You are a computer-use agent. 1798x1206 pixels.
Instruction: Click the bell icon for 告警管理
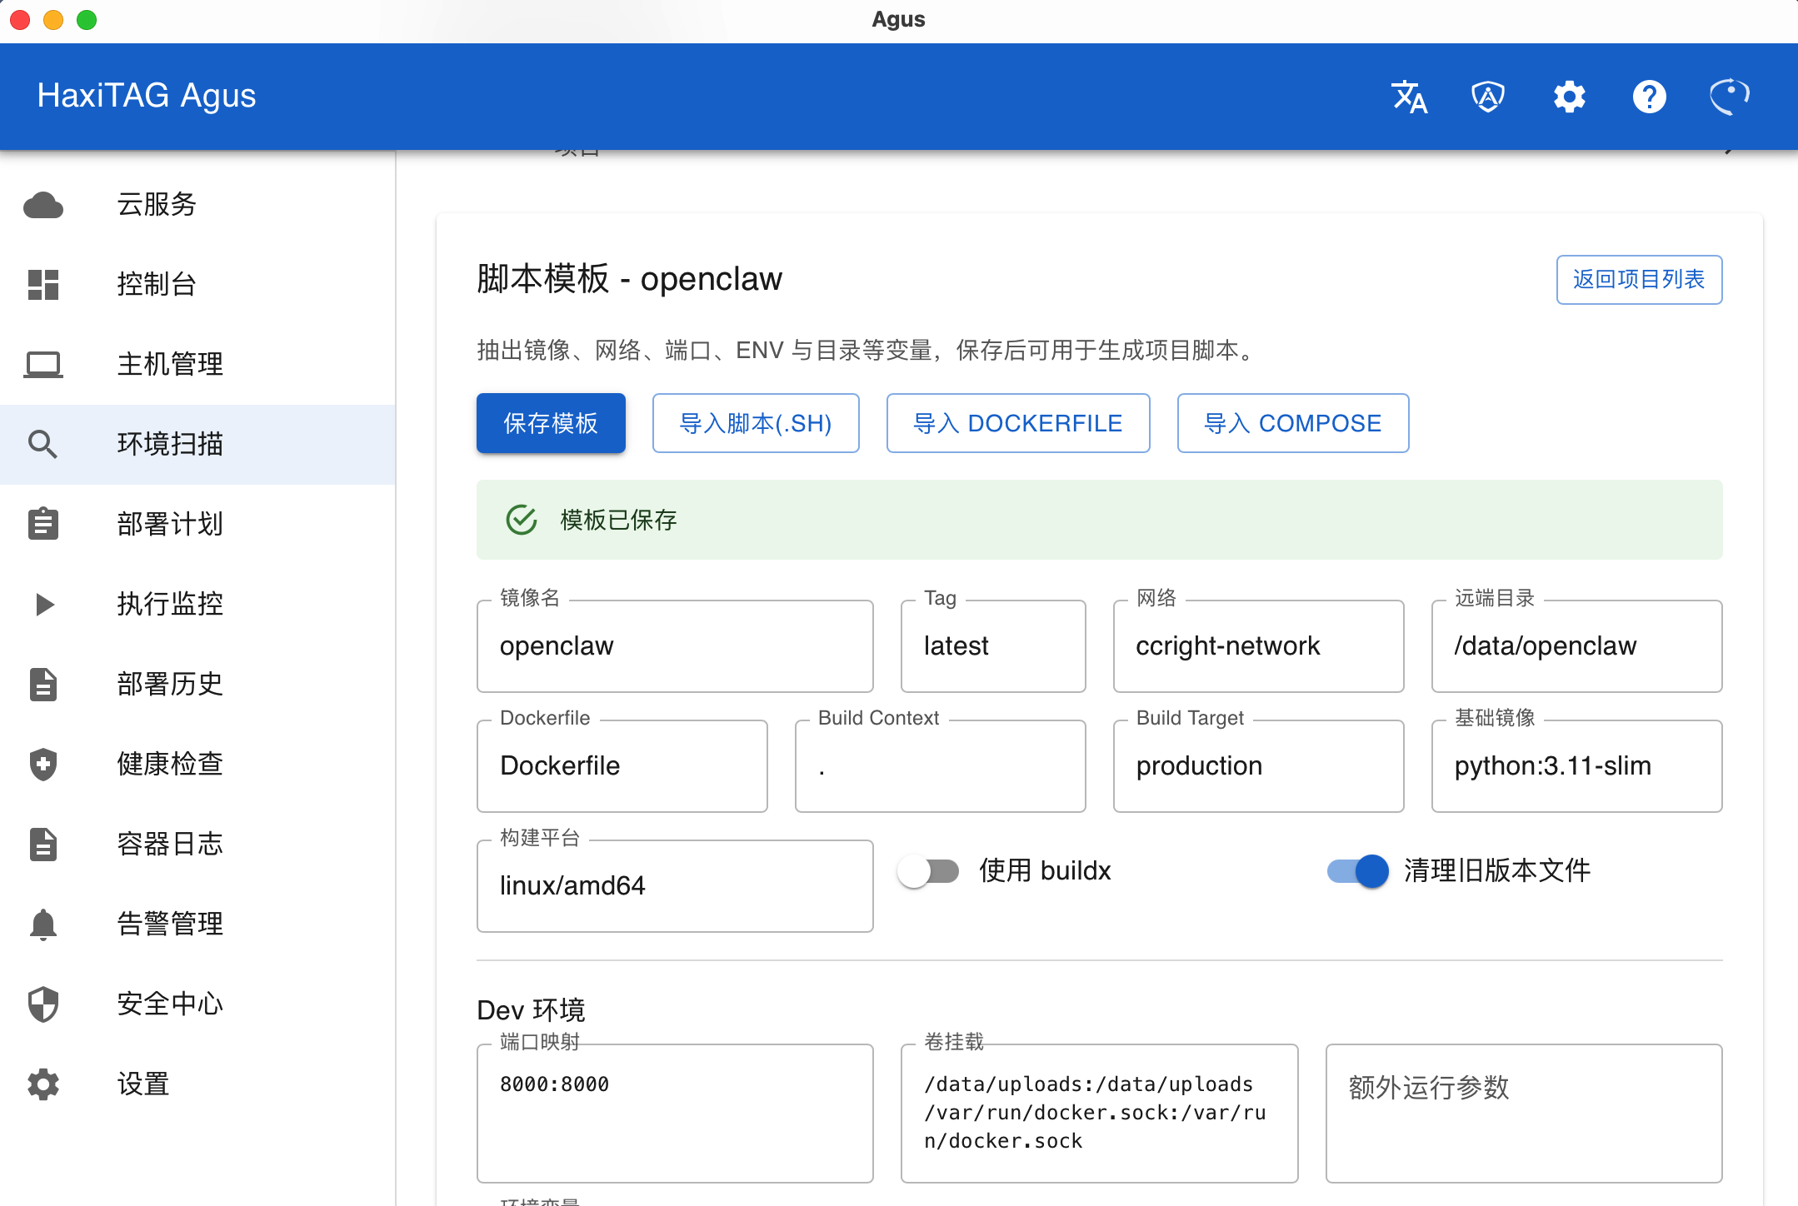click(43, 924)
